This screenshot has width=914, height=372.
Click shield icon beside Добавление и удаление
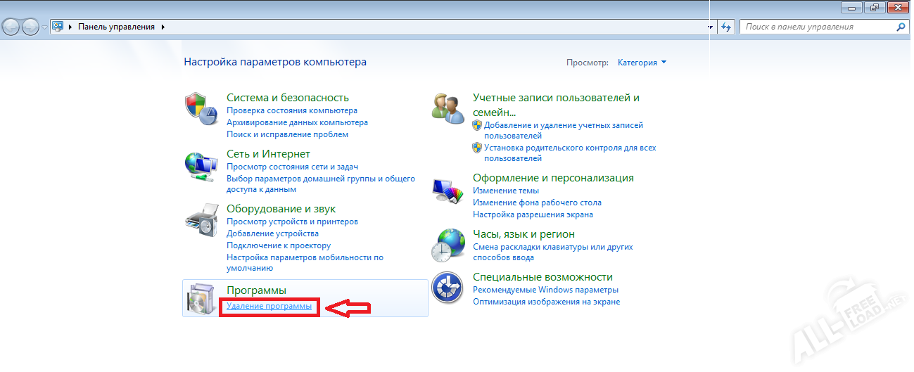pos(477,125)
